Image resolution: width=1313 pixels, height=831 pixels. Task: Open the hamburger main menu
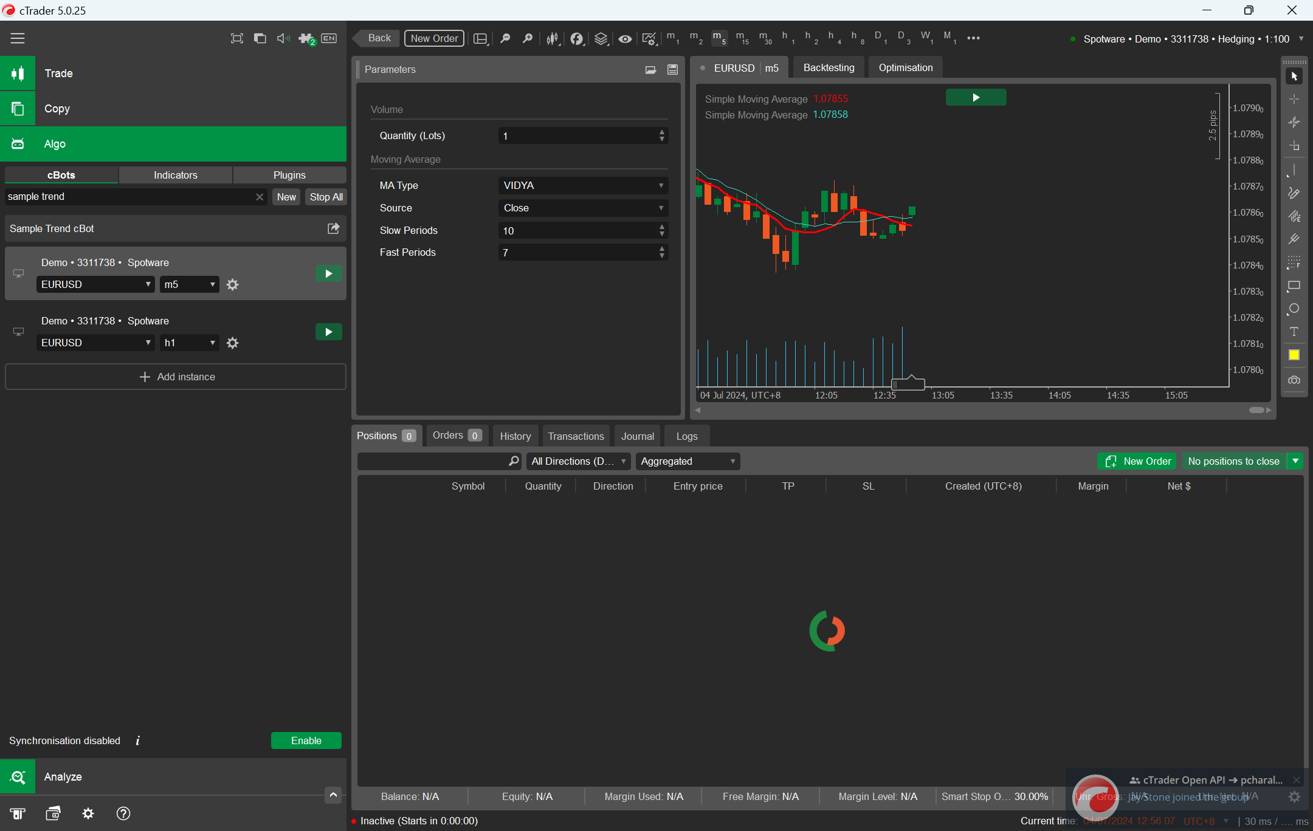pos(18,38)
